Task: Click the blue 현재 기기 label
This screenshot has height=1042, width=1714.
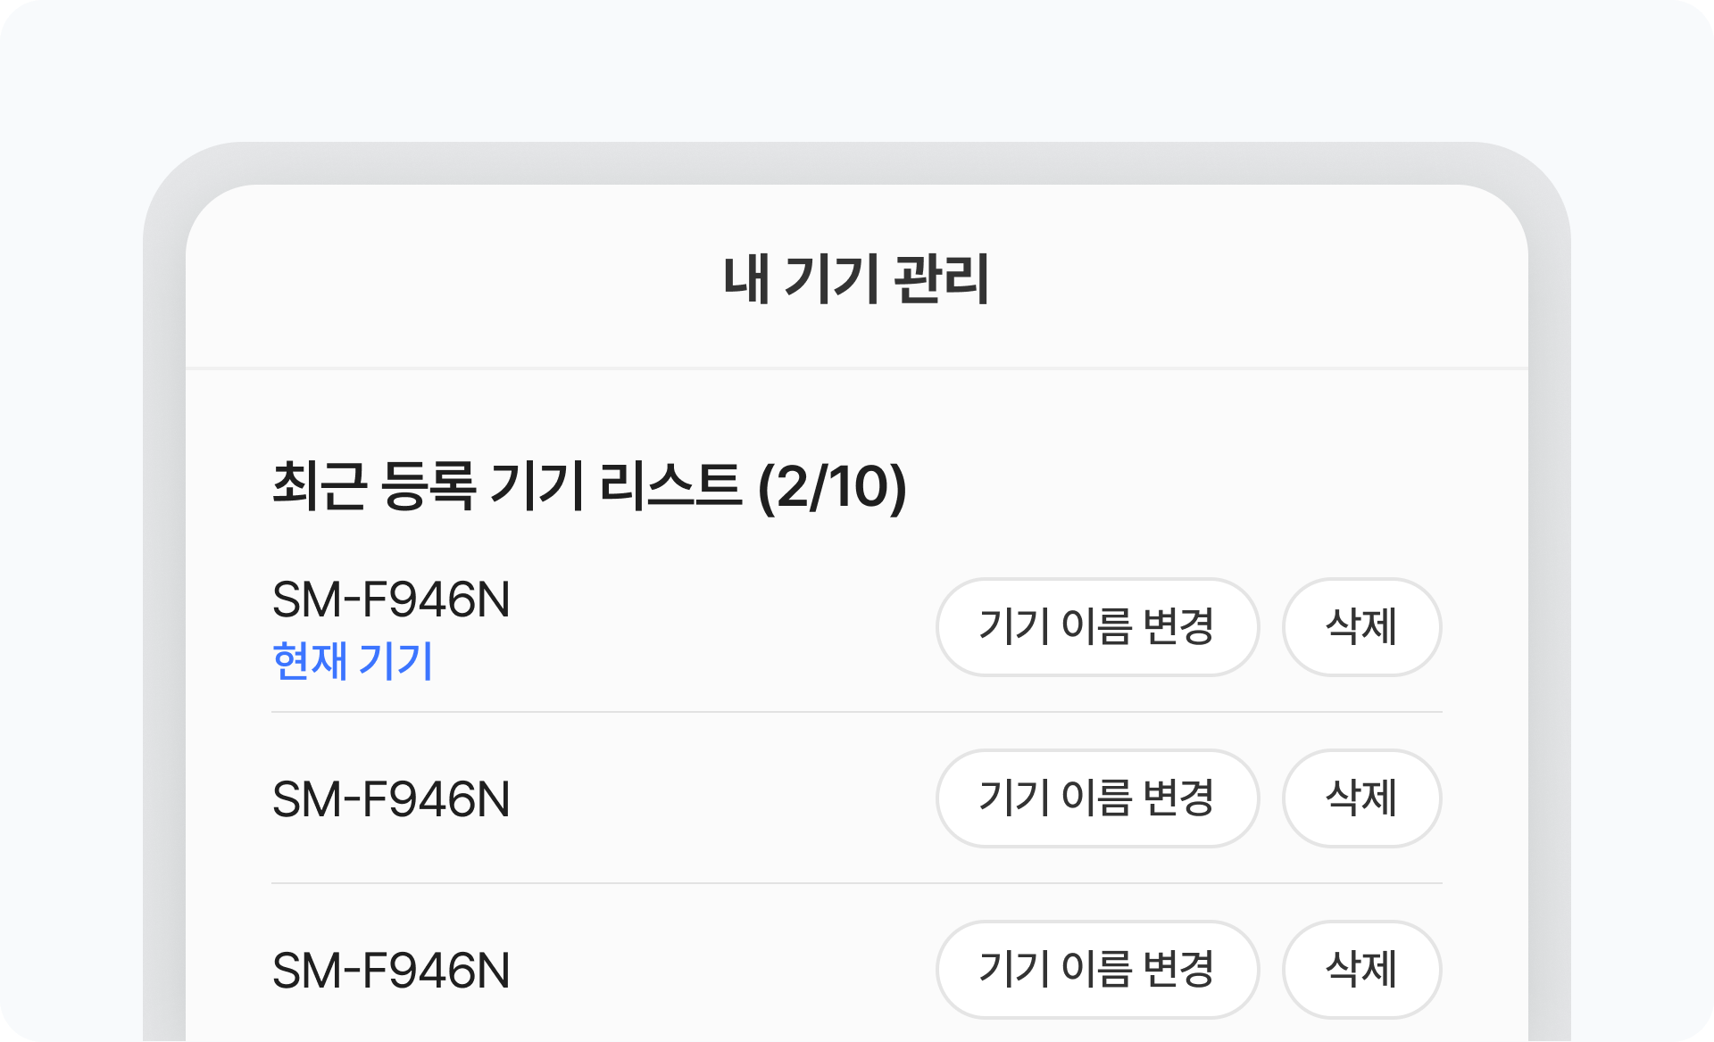Action: 353,661
